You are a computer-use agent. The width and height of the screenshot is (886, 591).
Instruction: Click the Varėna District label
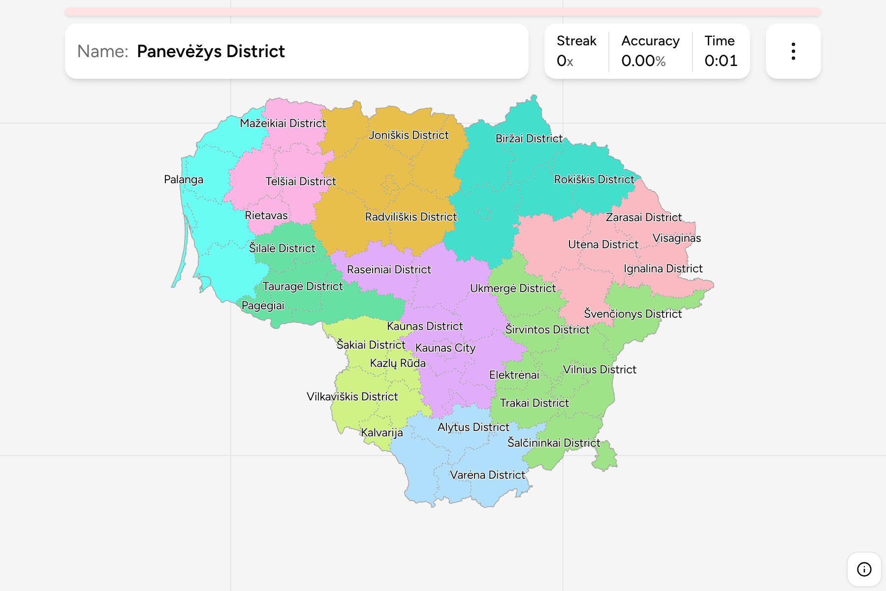488,475
